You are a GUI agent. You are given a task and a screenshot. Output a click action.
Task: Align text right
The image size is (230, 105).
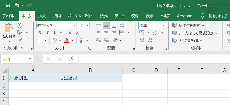[114, 33]
